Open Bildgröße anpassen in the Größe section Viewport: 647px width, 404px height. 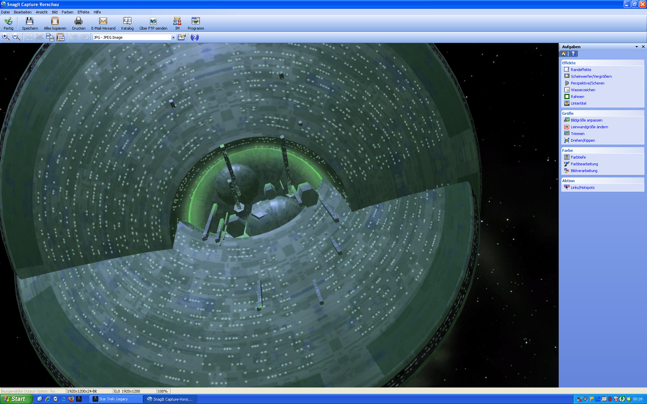tap(586, 120)
